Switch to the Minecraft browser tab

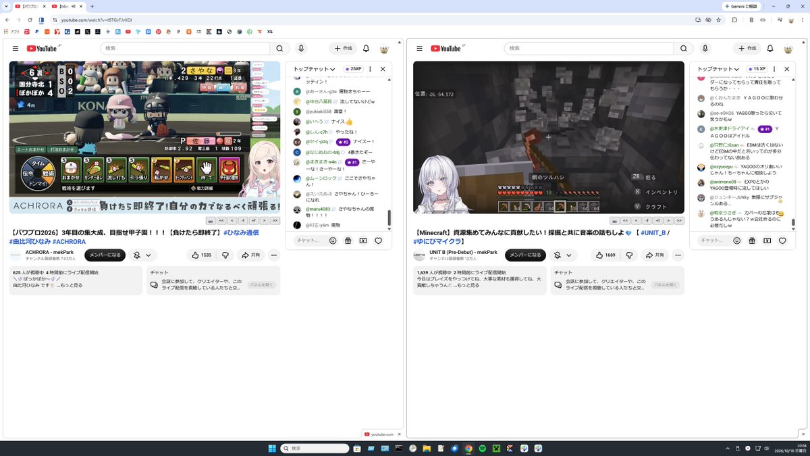(67, 6)
